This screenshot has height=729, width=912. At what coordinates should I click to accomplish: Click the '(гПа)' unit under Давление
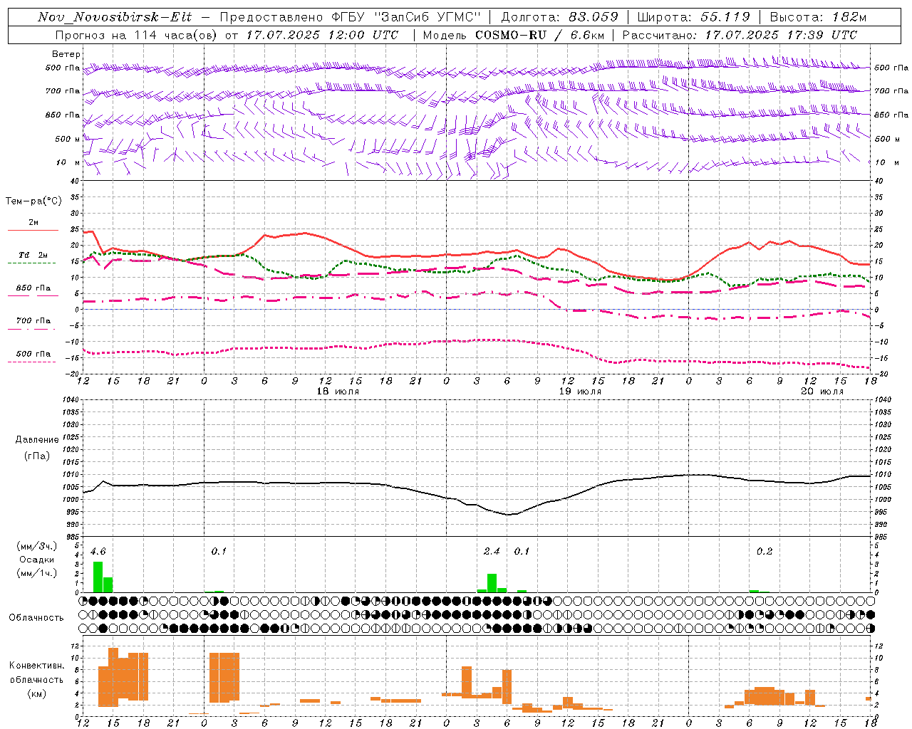click(x=37, y=456)
